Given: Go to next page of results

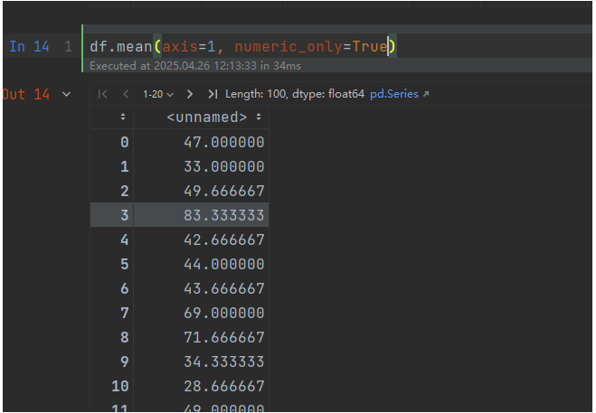Looking at the screenshot, I should [190, 94].
